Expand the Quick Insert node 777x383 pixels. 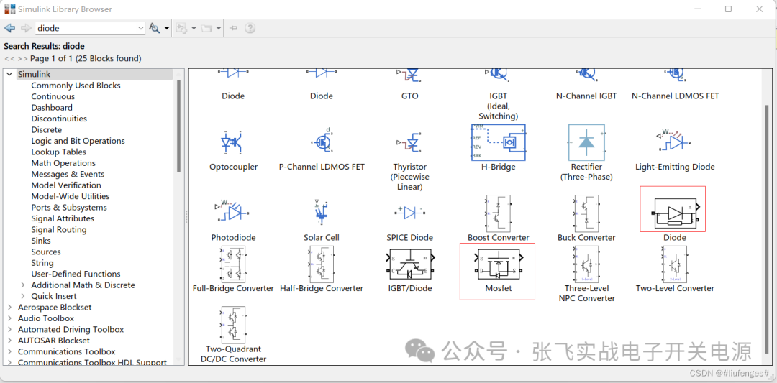pyautogui.click(x=23, y=296)
